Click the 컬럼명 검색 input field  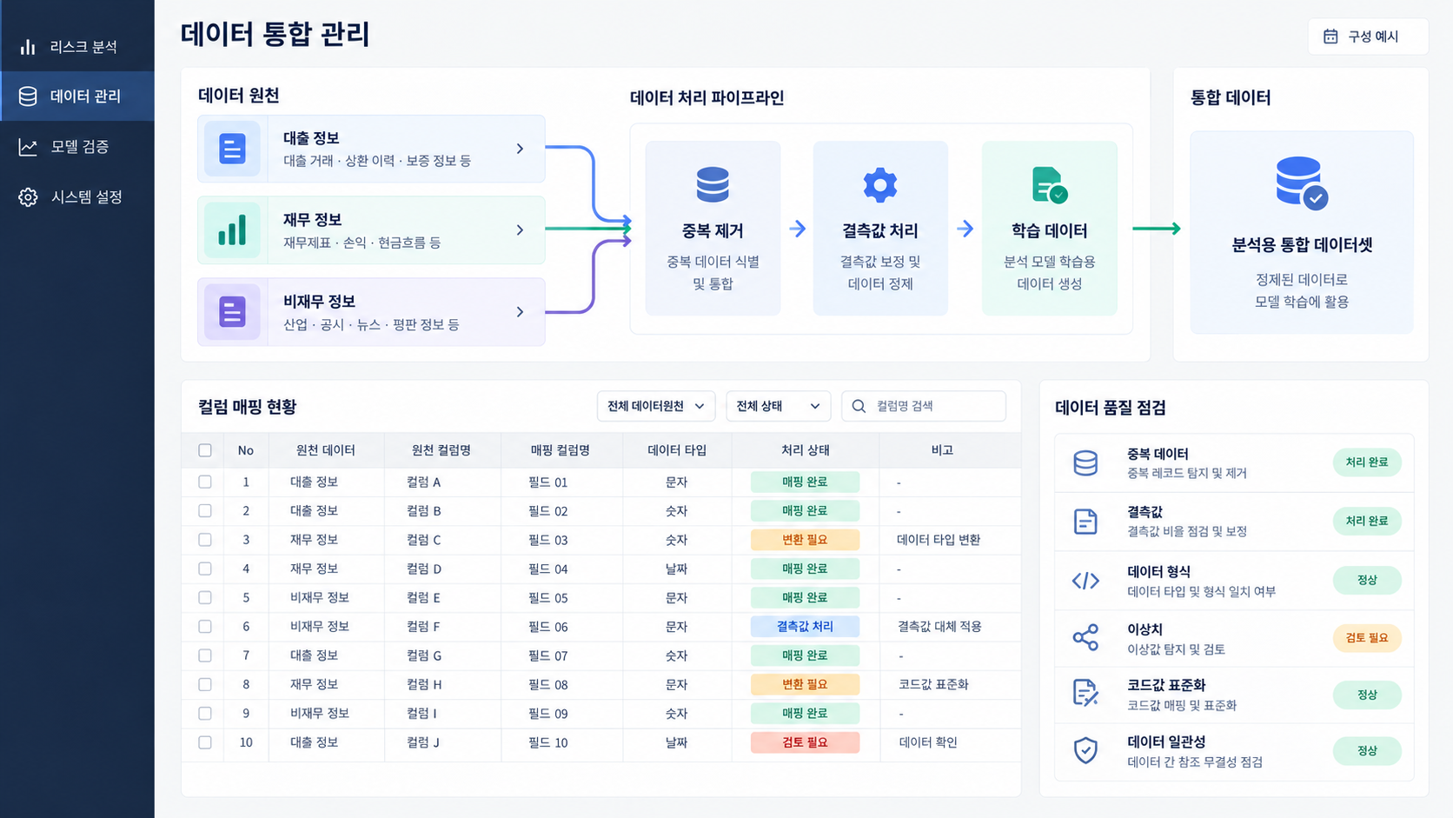[924, 406]
